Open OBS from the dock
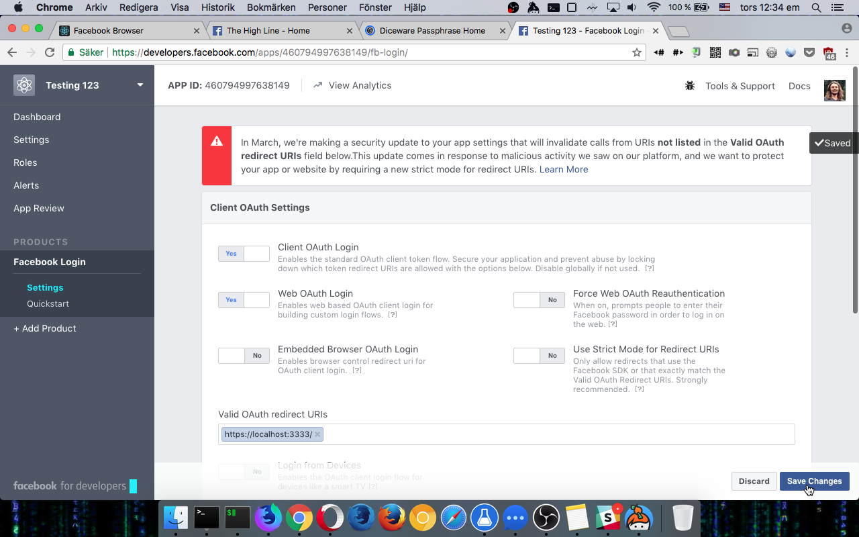Screen dimensions: 859x537 [546, 518]
